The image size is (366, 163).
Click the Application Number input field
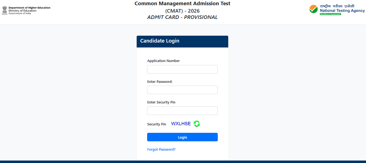click(x=182, y=69)
